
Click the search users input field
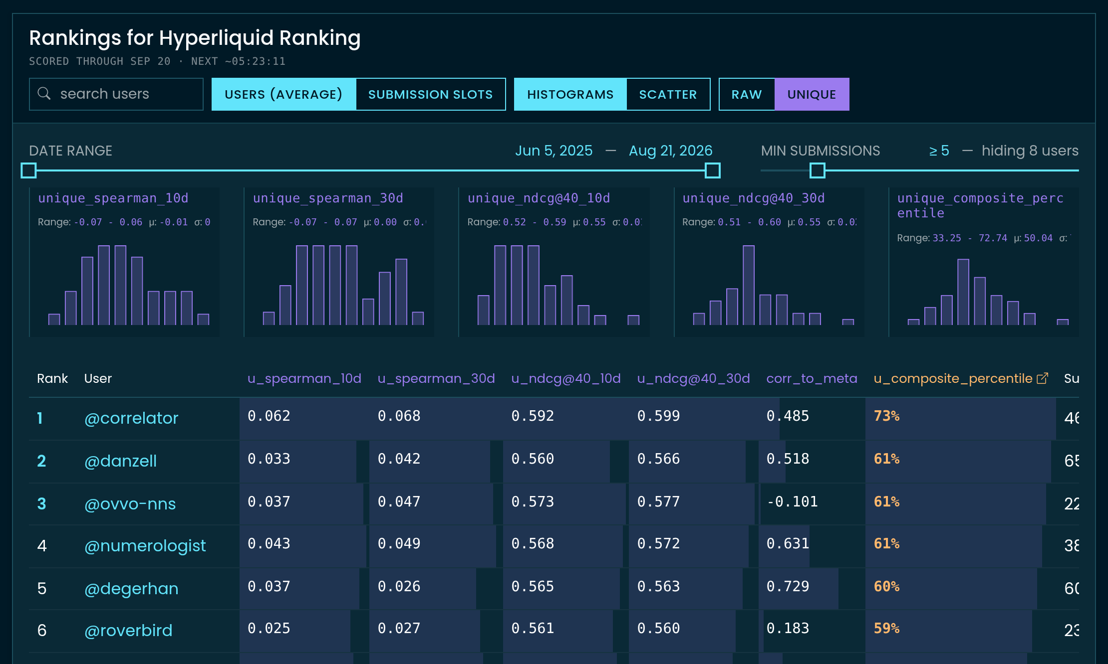point(116,94)
